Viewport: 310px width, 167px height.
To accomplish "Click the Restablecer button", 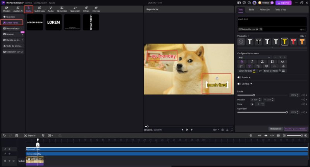I will click(x=276, y=129).
